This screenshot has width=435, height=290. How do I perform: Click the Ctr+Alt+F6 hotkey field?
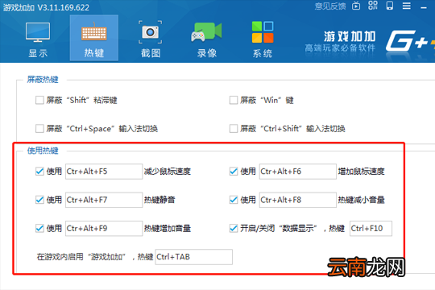coord(298,172)
